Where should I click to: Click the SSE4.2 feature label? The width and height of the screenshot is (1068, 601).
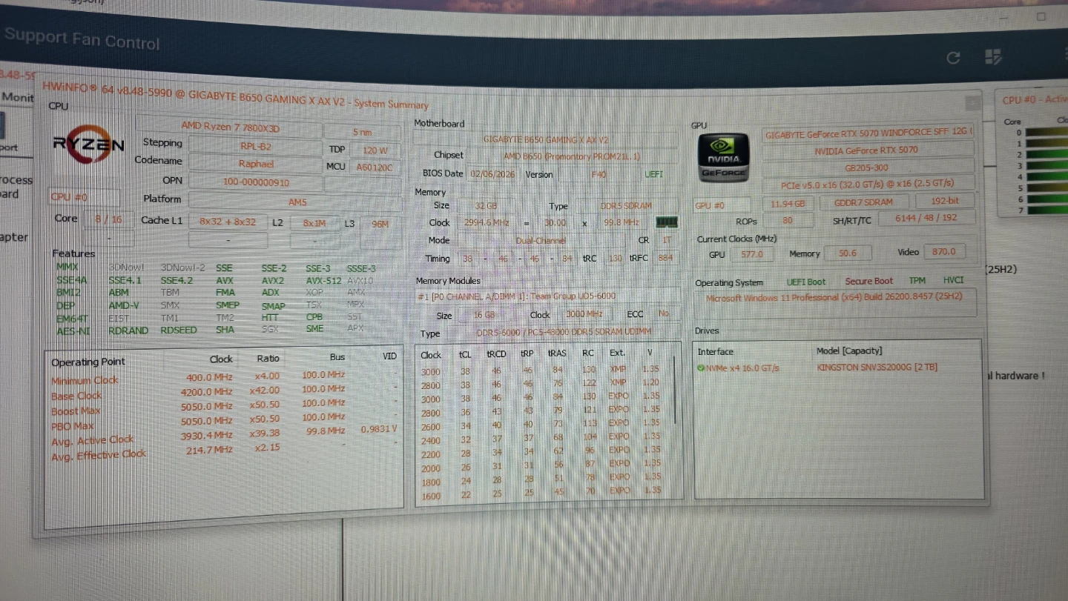pos(177,281)
